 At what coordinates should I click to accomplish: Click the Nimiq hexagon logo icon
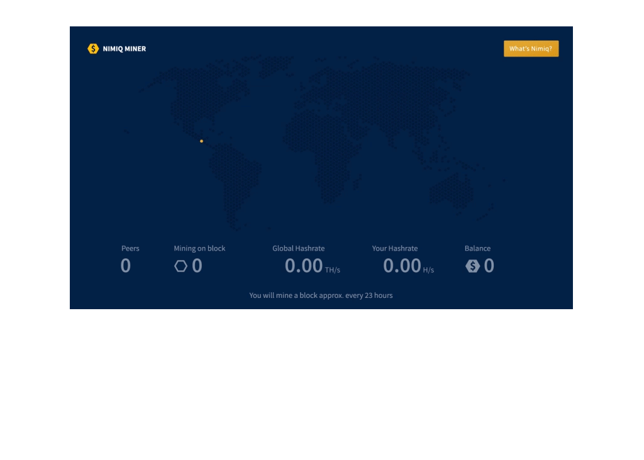coord(93,49)
